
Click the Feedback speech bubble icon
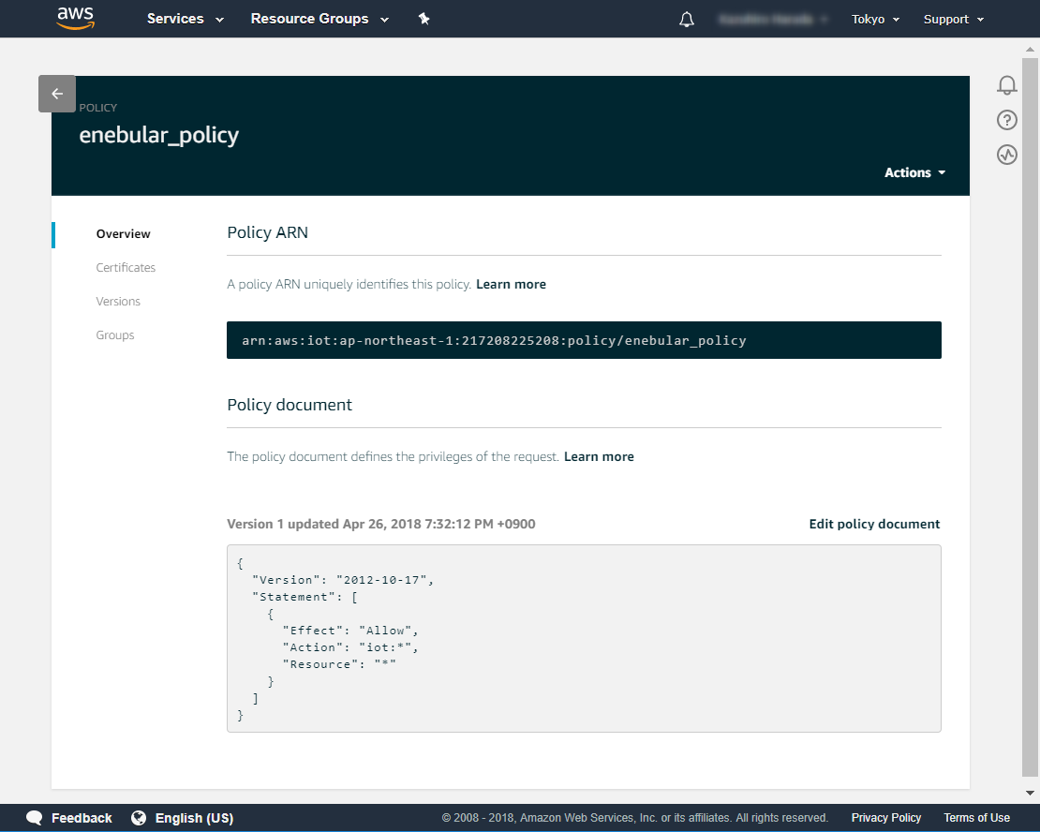[x=35, y=818]
